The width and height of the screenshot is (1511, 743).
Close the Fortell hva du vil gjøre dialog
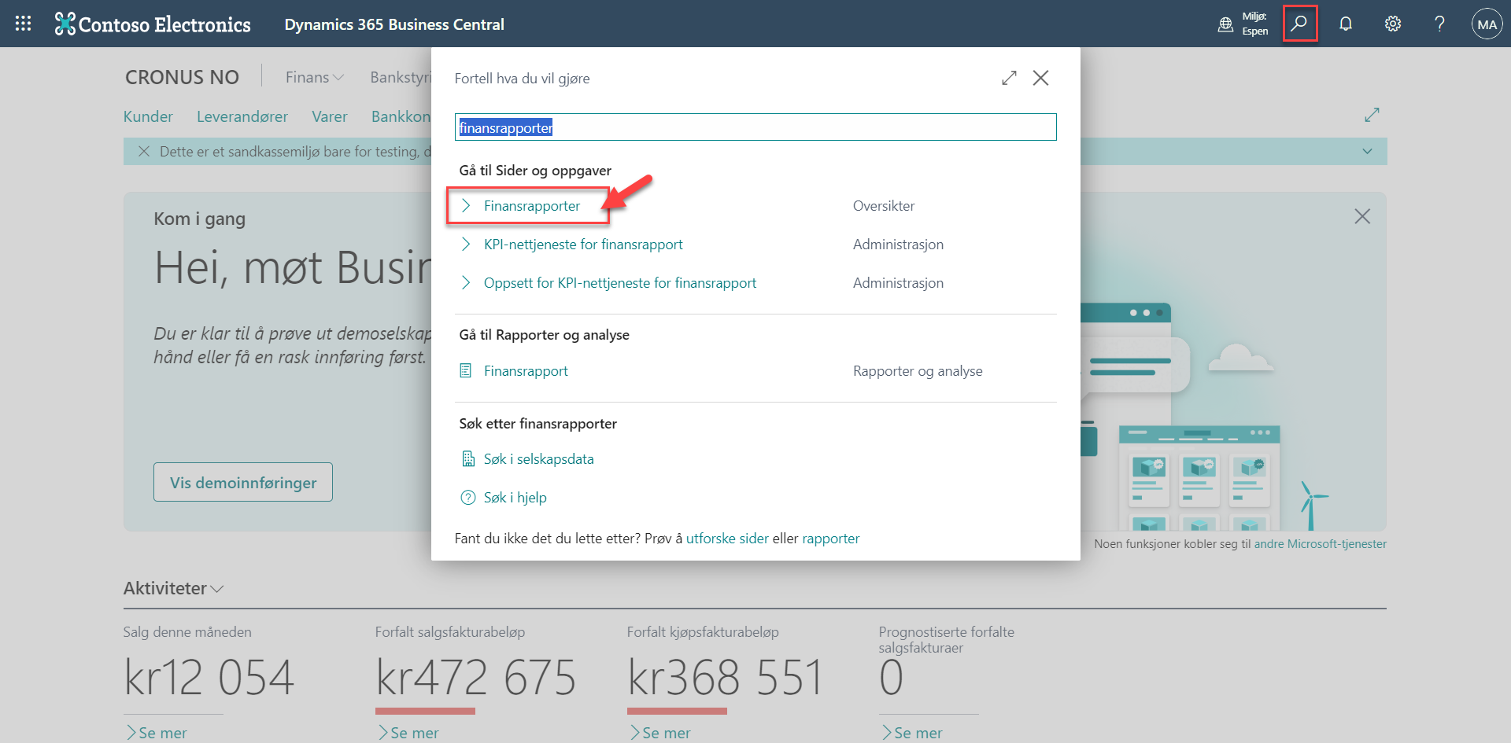pyautogui.click(x=1040, y=78)
